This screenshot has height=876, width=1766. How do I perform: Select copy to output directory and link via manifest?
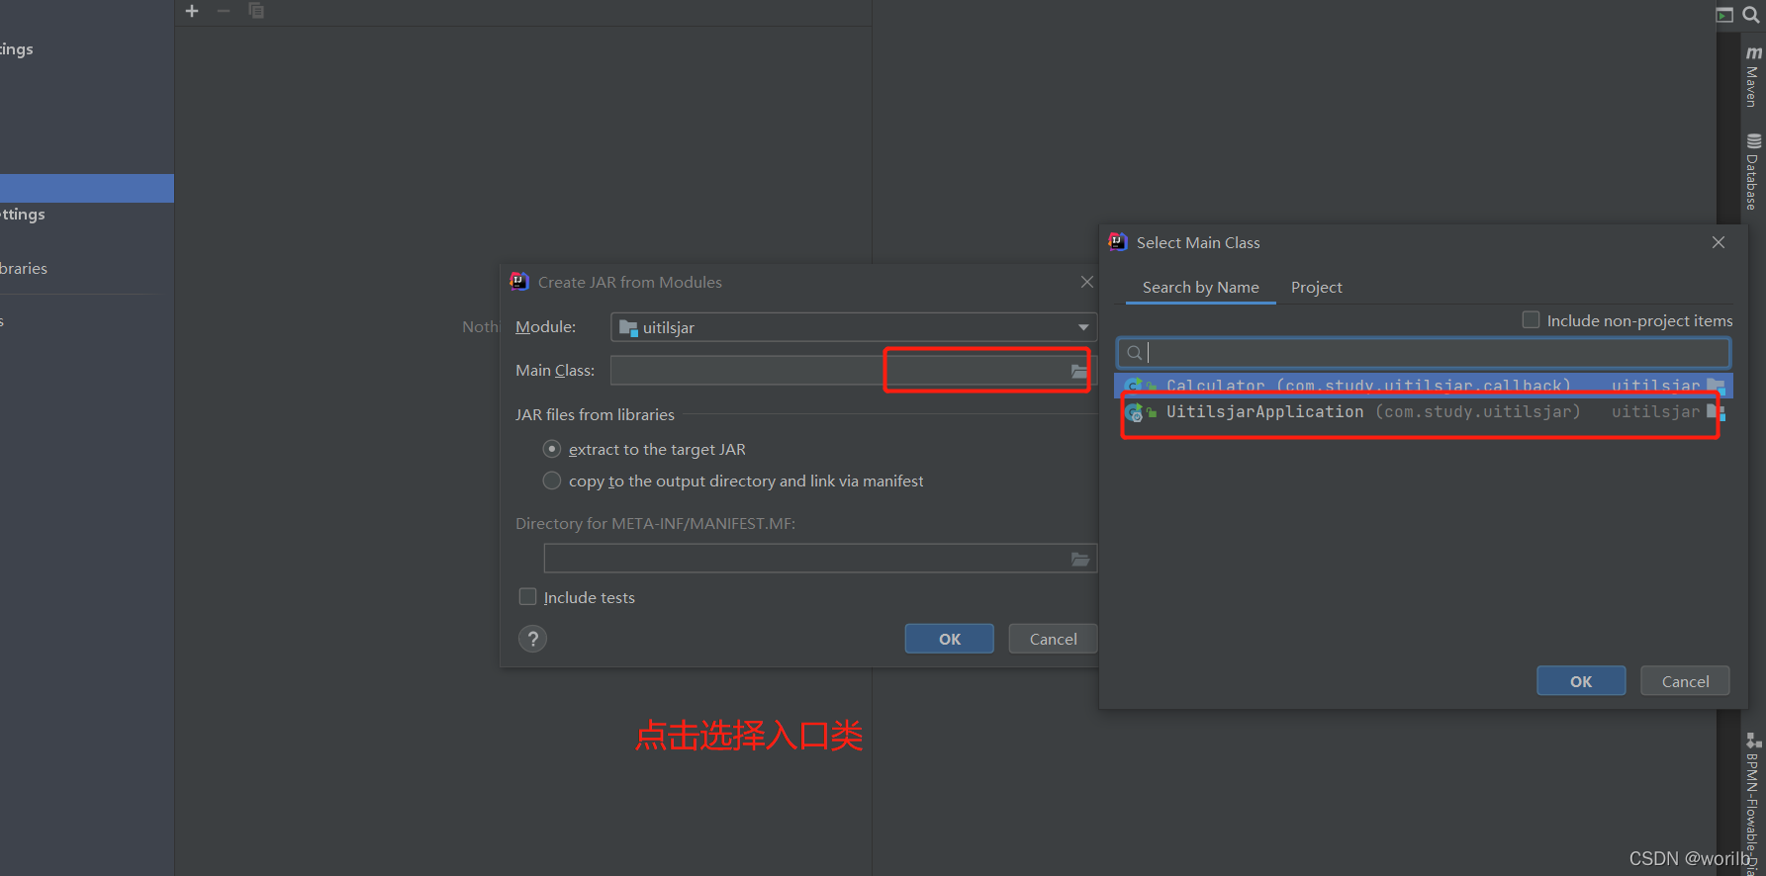point(552,481)
